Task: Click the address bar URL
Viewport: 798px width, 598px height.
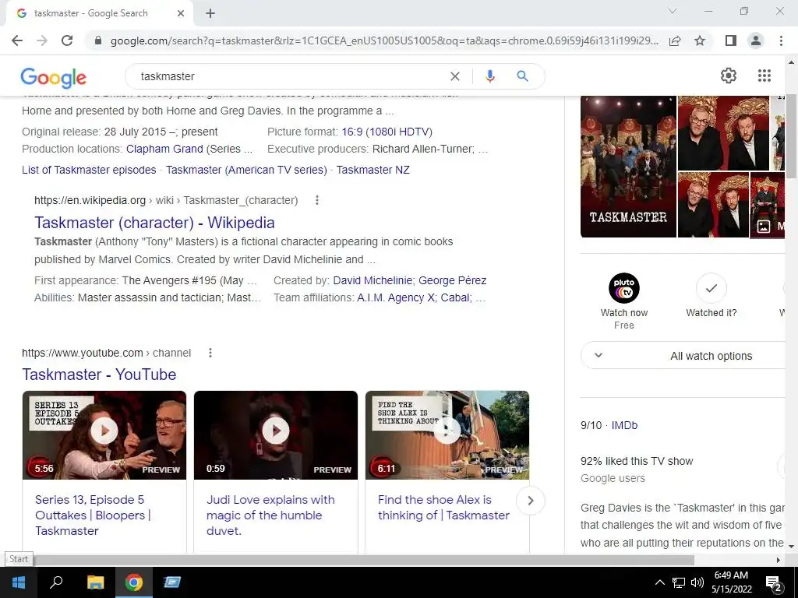Action: point(384,40)
